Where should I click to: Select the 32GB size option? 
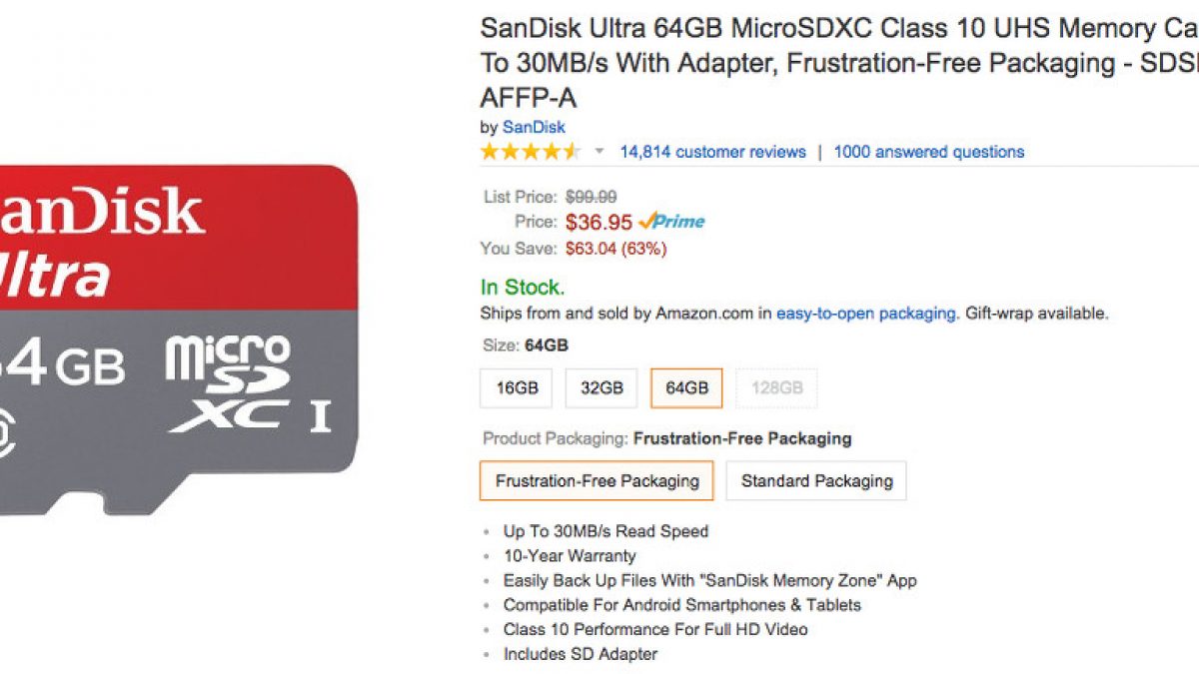tap(601, 388)
